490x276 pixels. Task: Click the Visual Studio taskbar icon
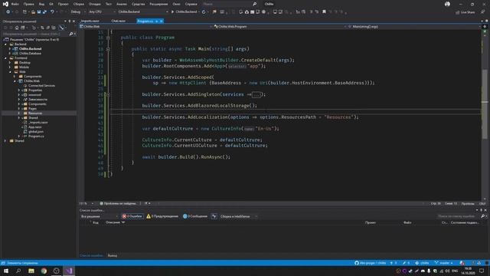tap(69, 271)
